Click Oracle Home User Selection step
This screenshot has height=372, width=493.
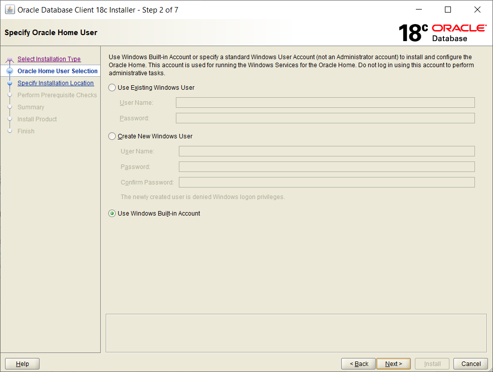coord(58,71)
